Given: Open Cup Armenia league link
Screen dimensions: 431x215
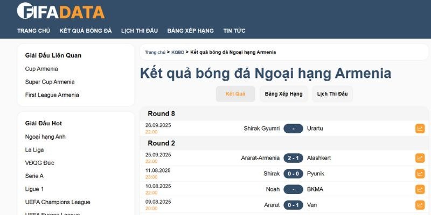Looking at the screenshot, I should (41, 69).
